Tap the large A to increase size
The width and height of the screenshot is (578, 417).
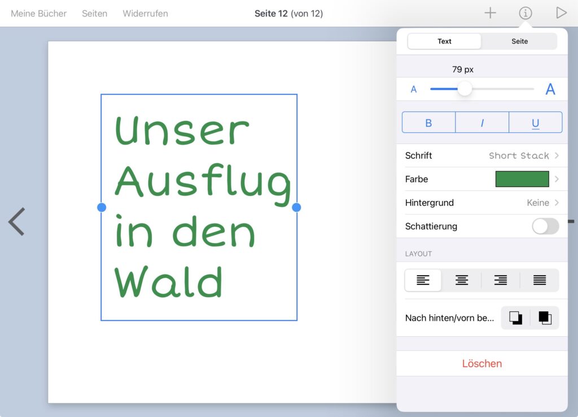tap(550, 89)
